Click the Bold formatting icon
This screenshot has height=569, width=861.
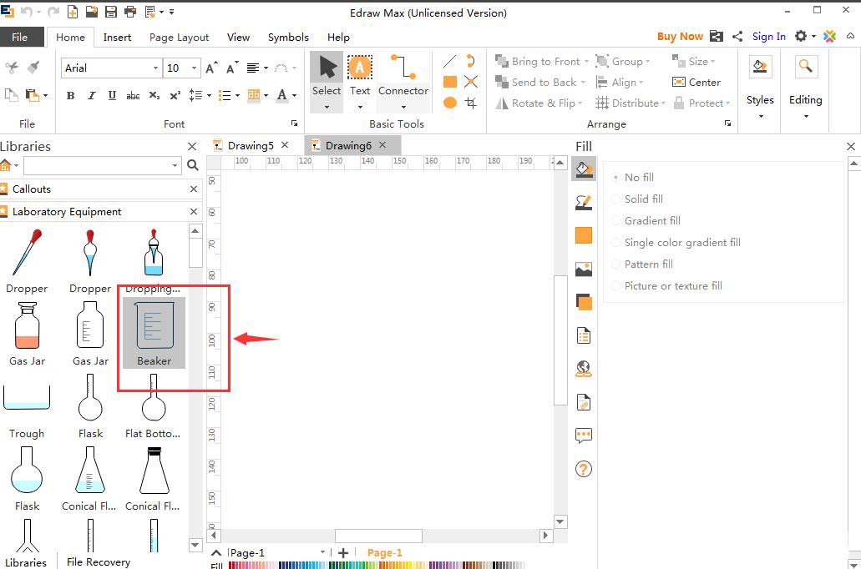pos(71,96)
